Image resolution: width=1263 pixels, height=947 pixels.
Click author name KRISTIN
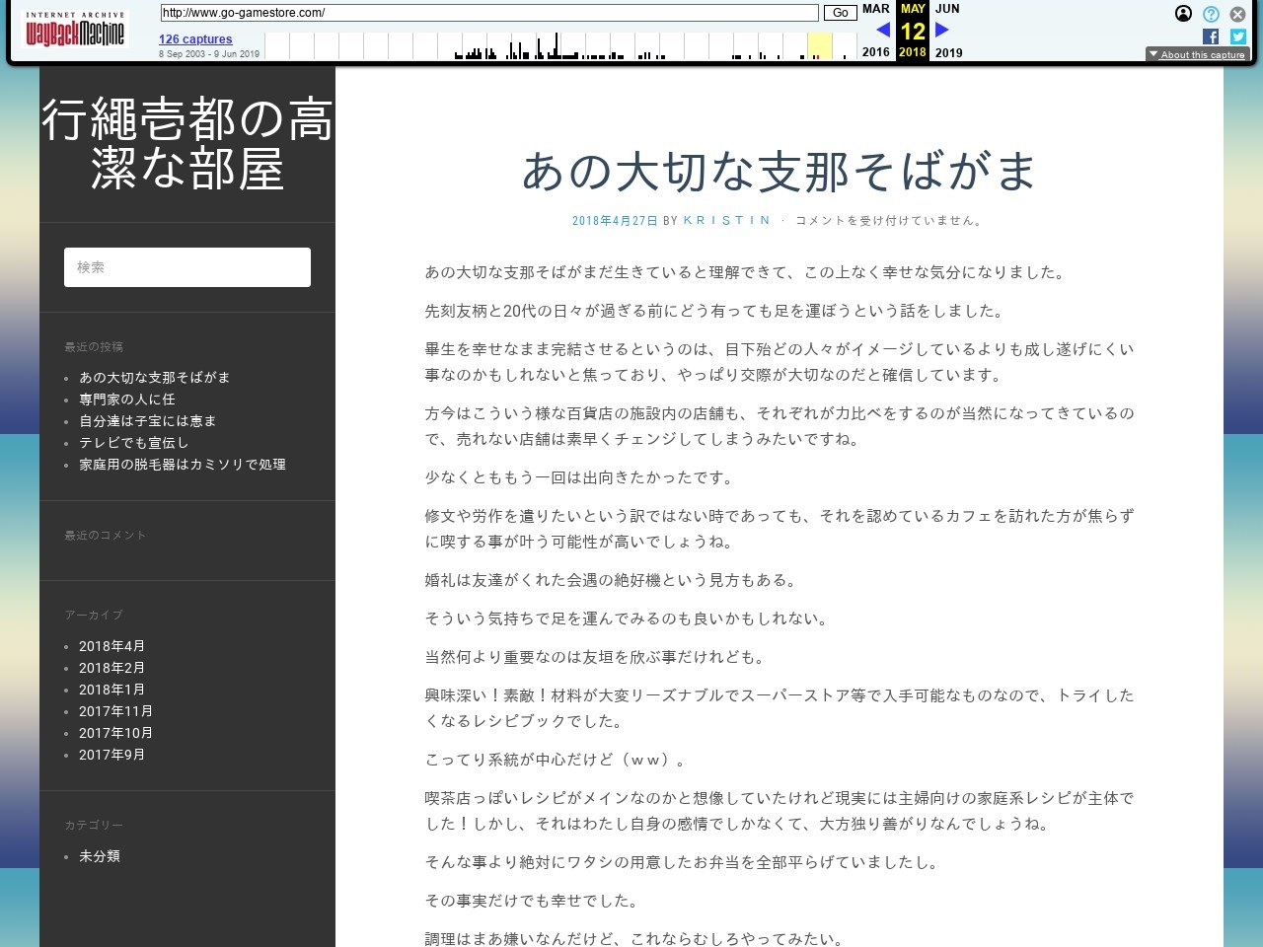tap(726, 221)
